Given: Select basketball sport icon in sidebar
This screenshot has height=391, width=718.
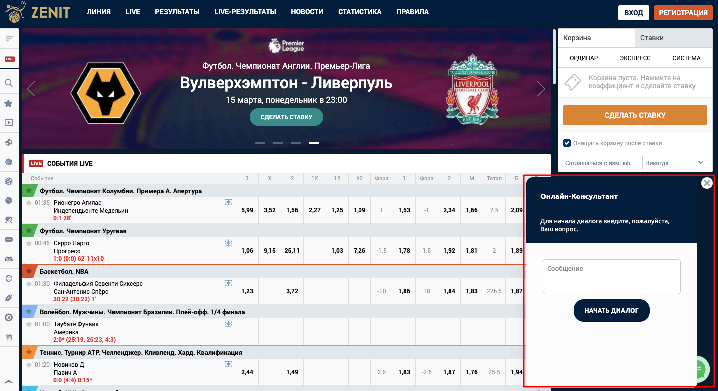Looking at the screenshot, I should [x=9, y=162].
